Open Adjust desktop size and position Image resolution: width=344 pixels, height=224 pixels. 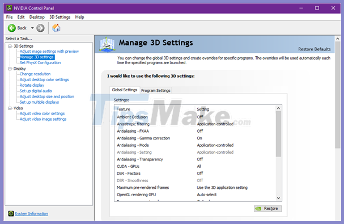pyautogui.click(x=47, y=96)
